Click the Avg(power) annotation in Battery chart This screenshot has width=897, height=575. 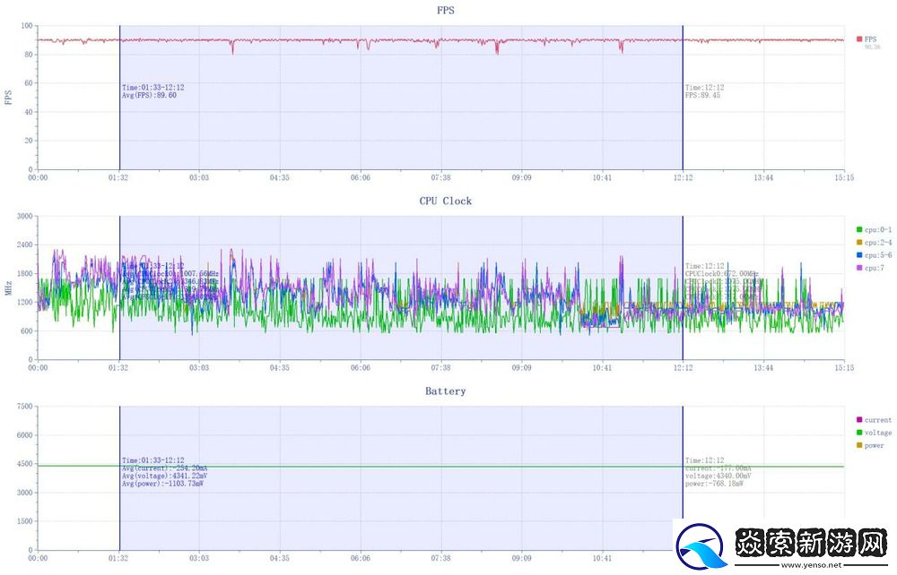[162, 484]
